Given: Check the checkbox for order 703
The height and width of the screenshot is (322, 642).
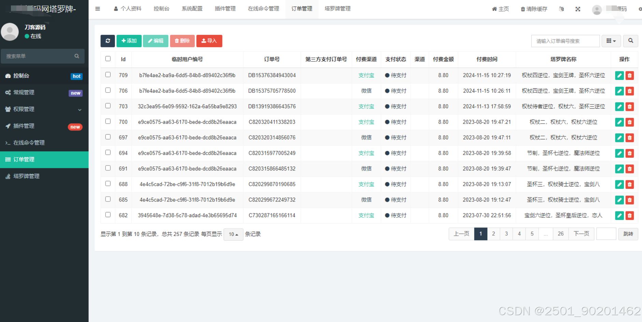Looking at the screenshot, I should (x=108, y=106).
